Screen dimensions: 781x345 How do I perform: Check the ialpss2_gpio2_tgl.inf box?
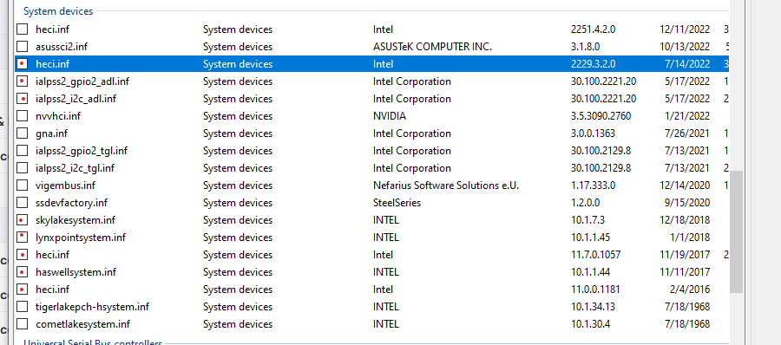22,151
